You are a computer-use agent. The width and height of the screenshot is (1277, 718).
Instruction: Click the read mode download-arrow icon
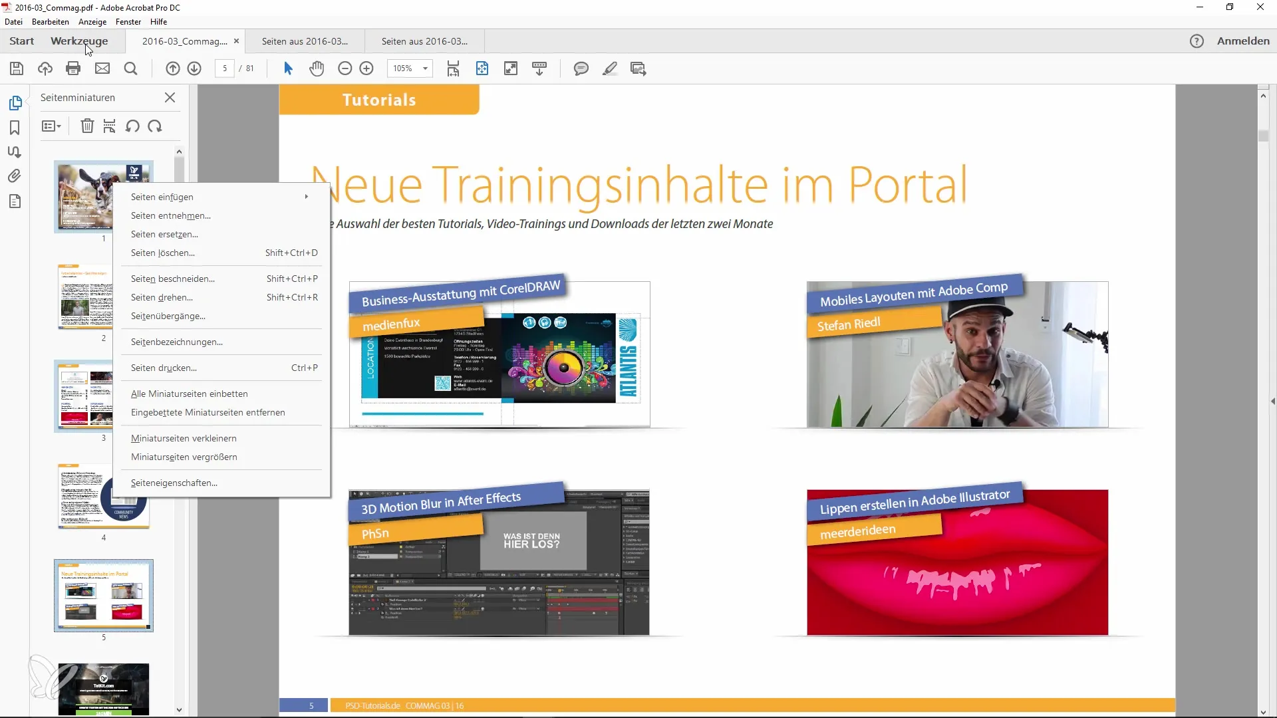[539, 68]
